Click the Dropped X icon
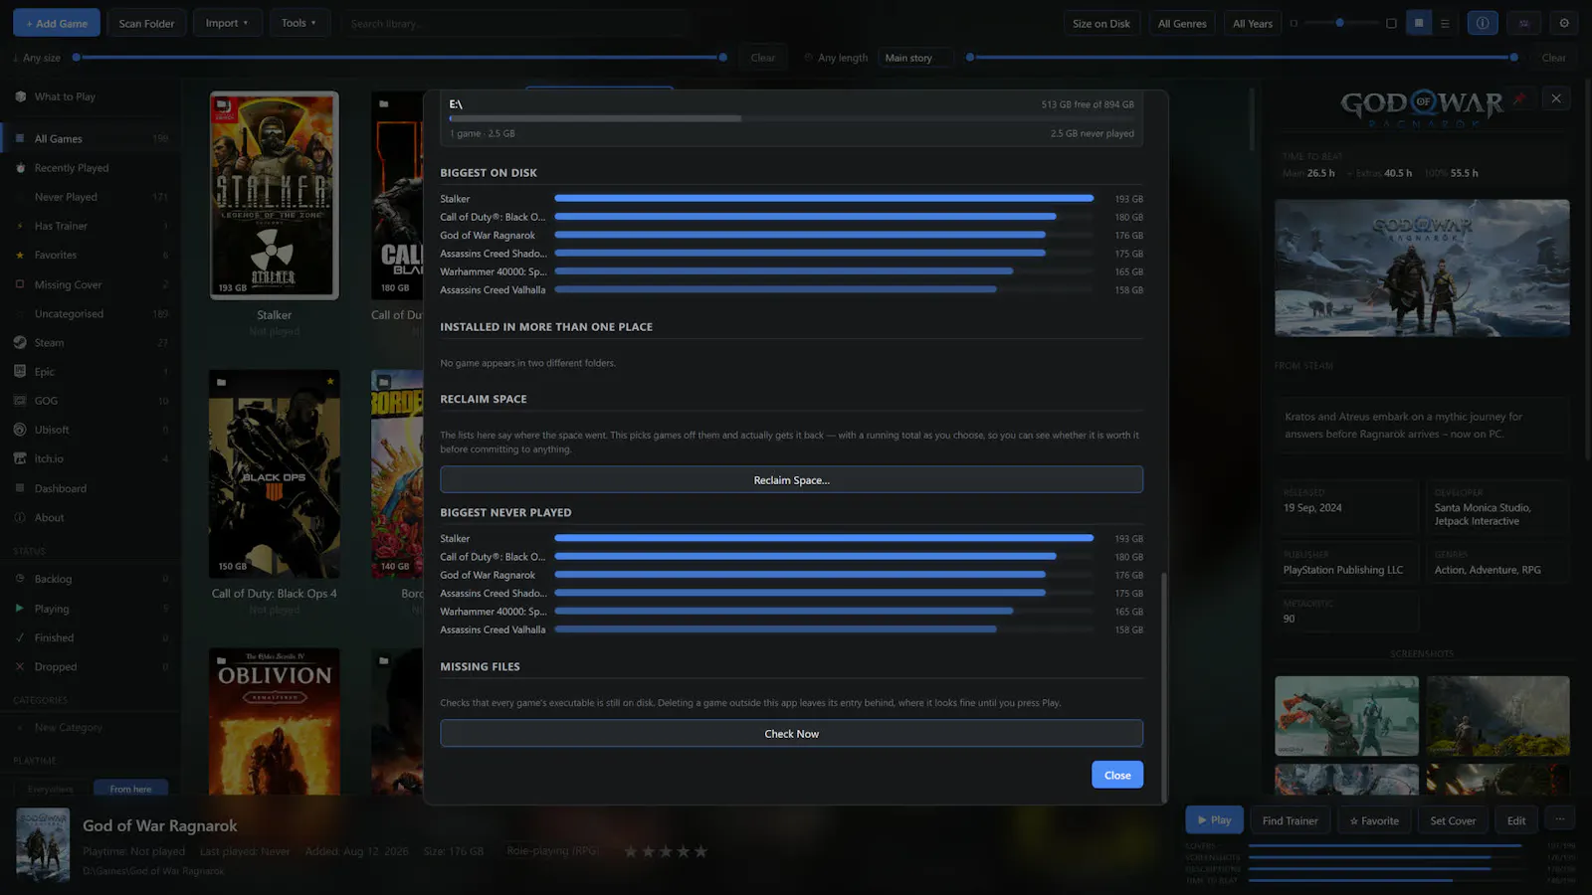Screen dimensions: 1592x895 click(20, 666)
